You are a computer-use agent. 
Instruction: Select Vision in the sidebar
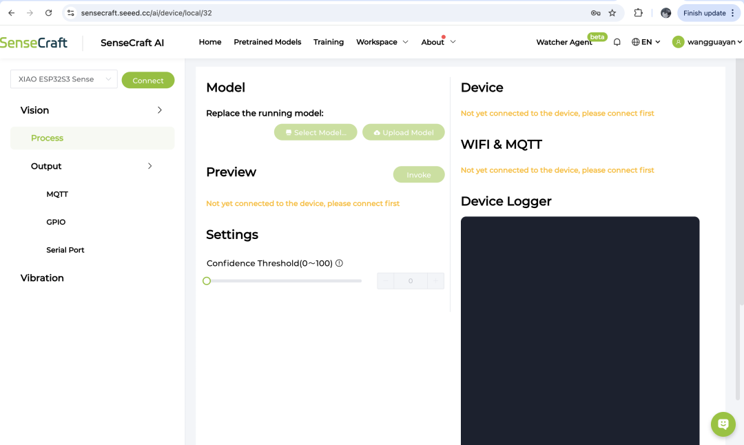[34, 110]
